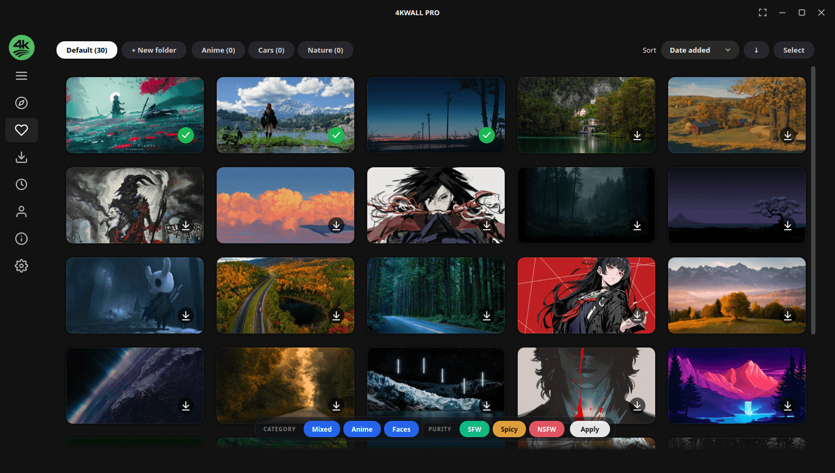835x473 pixels.
Task: Open the compass Explore page
Action: tap(21, 103)
